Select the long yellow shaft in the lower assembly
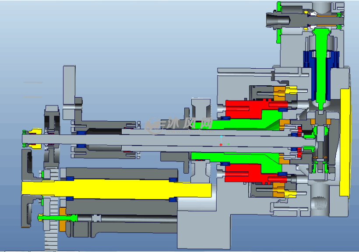The height and width of the screenshot is (252, 359). pyautogui.click(x=116, y=189)
